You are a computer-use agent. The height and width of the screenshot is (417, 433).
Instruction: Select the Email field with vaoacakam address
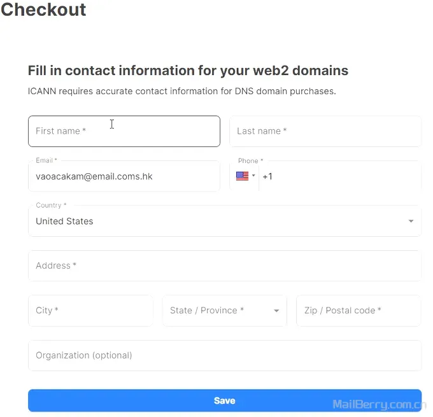coord(124,176)
